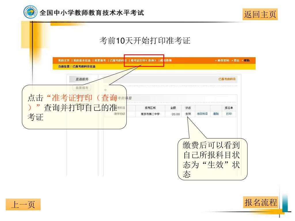The image size is (295, 221).
Task: Click 直通服务 sidebar header
Action: tap(82, 79)
